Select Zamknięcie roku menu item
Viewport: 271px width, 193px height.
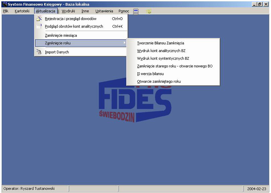coord(81,43)
